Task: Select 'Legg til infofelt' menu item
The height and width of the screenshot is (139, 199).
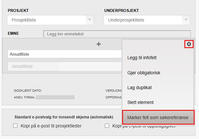Action: 142,58
